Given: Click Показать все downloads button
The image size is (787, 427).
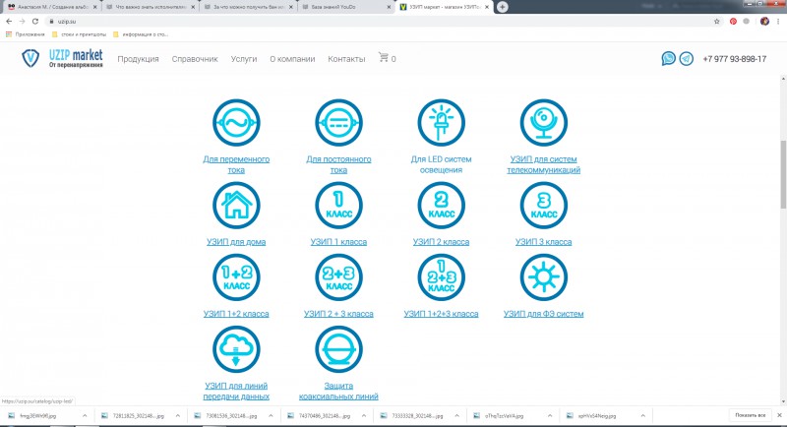Looking at the screenshot, I should [x=750, y=415].
